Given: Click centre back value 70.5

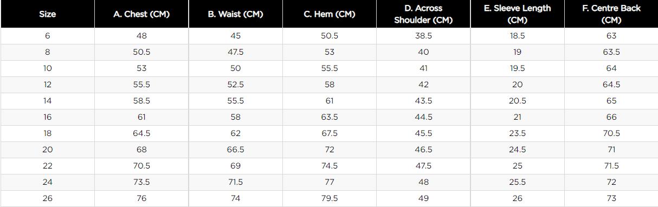Looking at the screenshot, I should point(611,133).
